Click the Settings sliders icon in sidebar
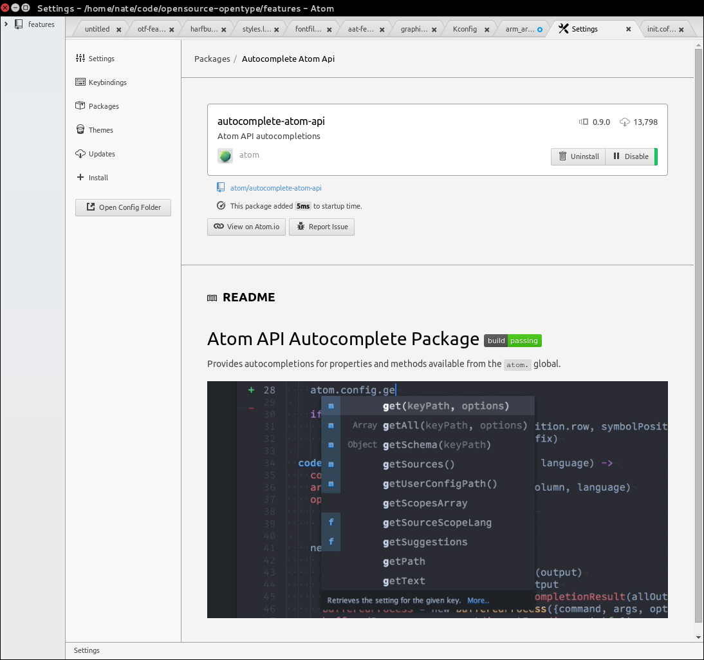Screen dimensions: 704x660 pos(80,59)
